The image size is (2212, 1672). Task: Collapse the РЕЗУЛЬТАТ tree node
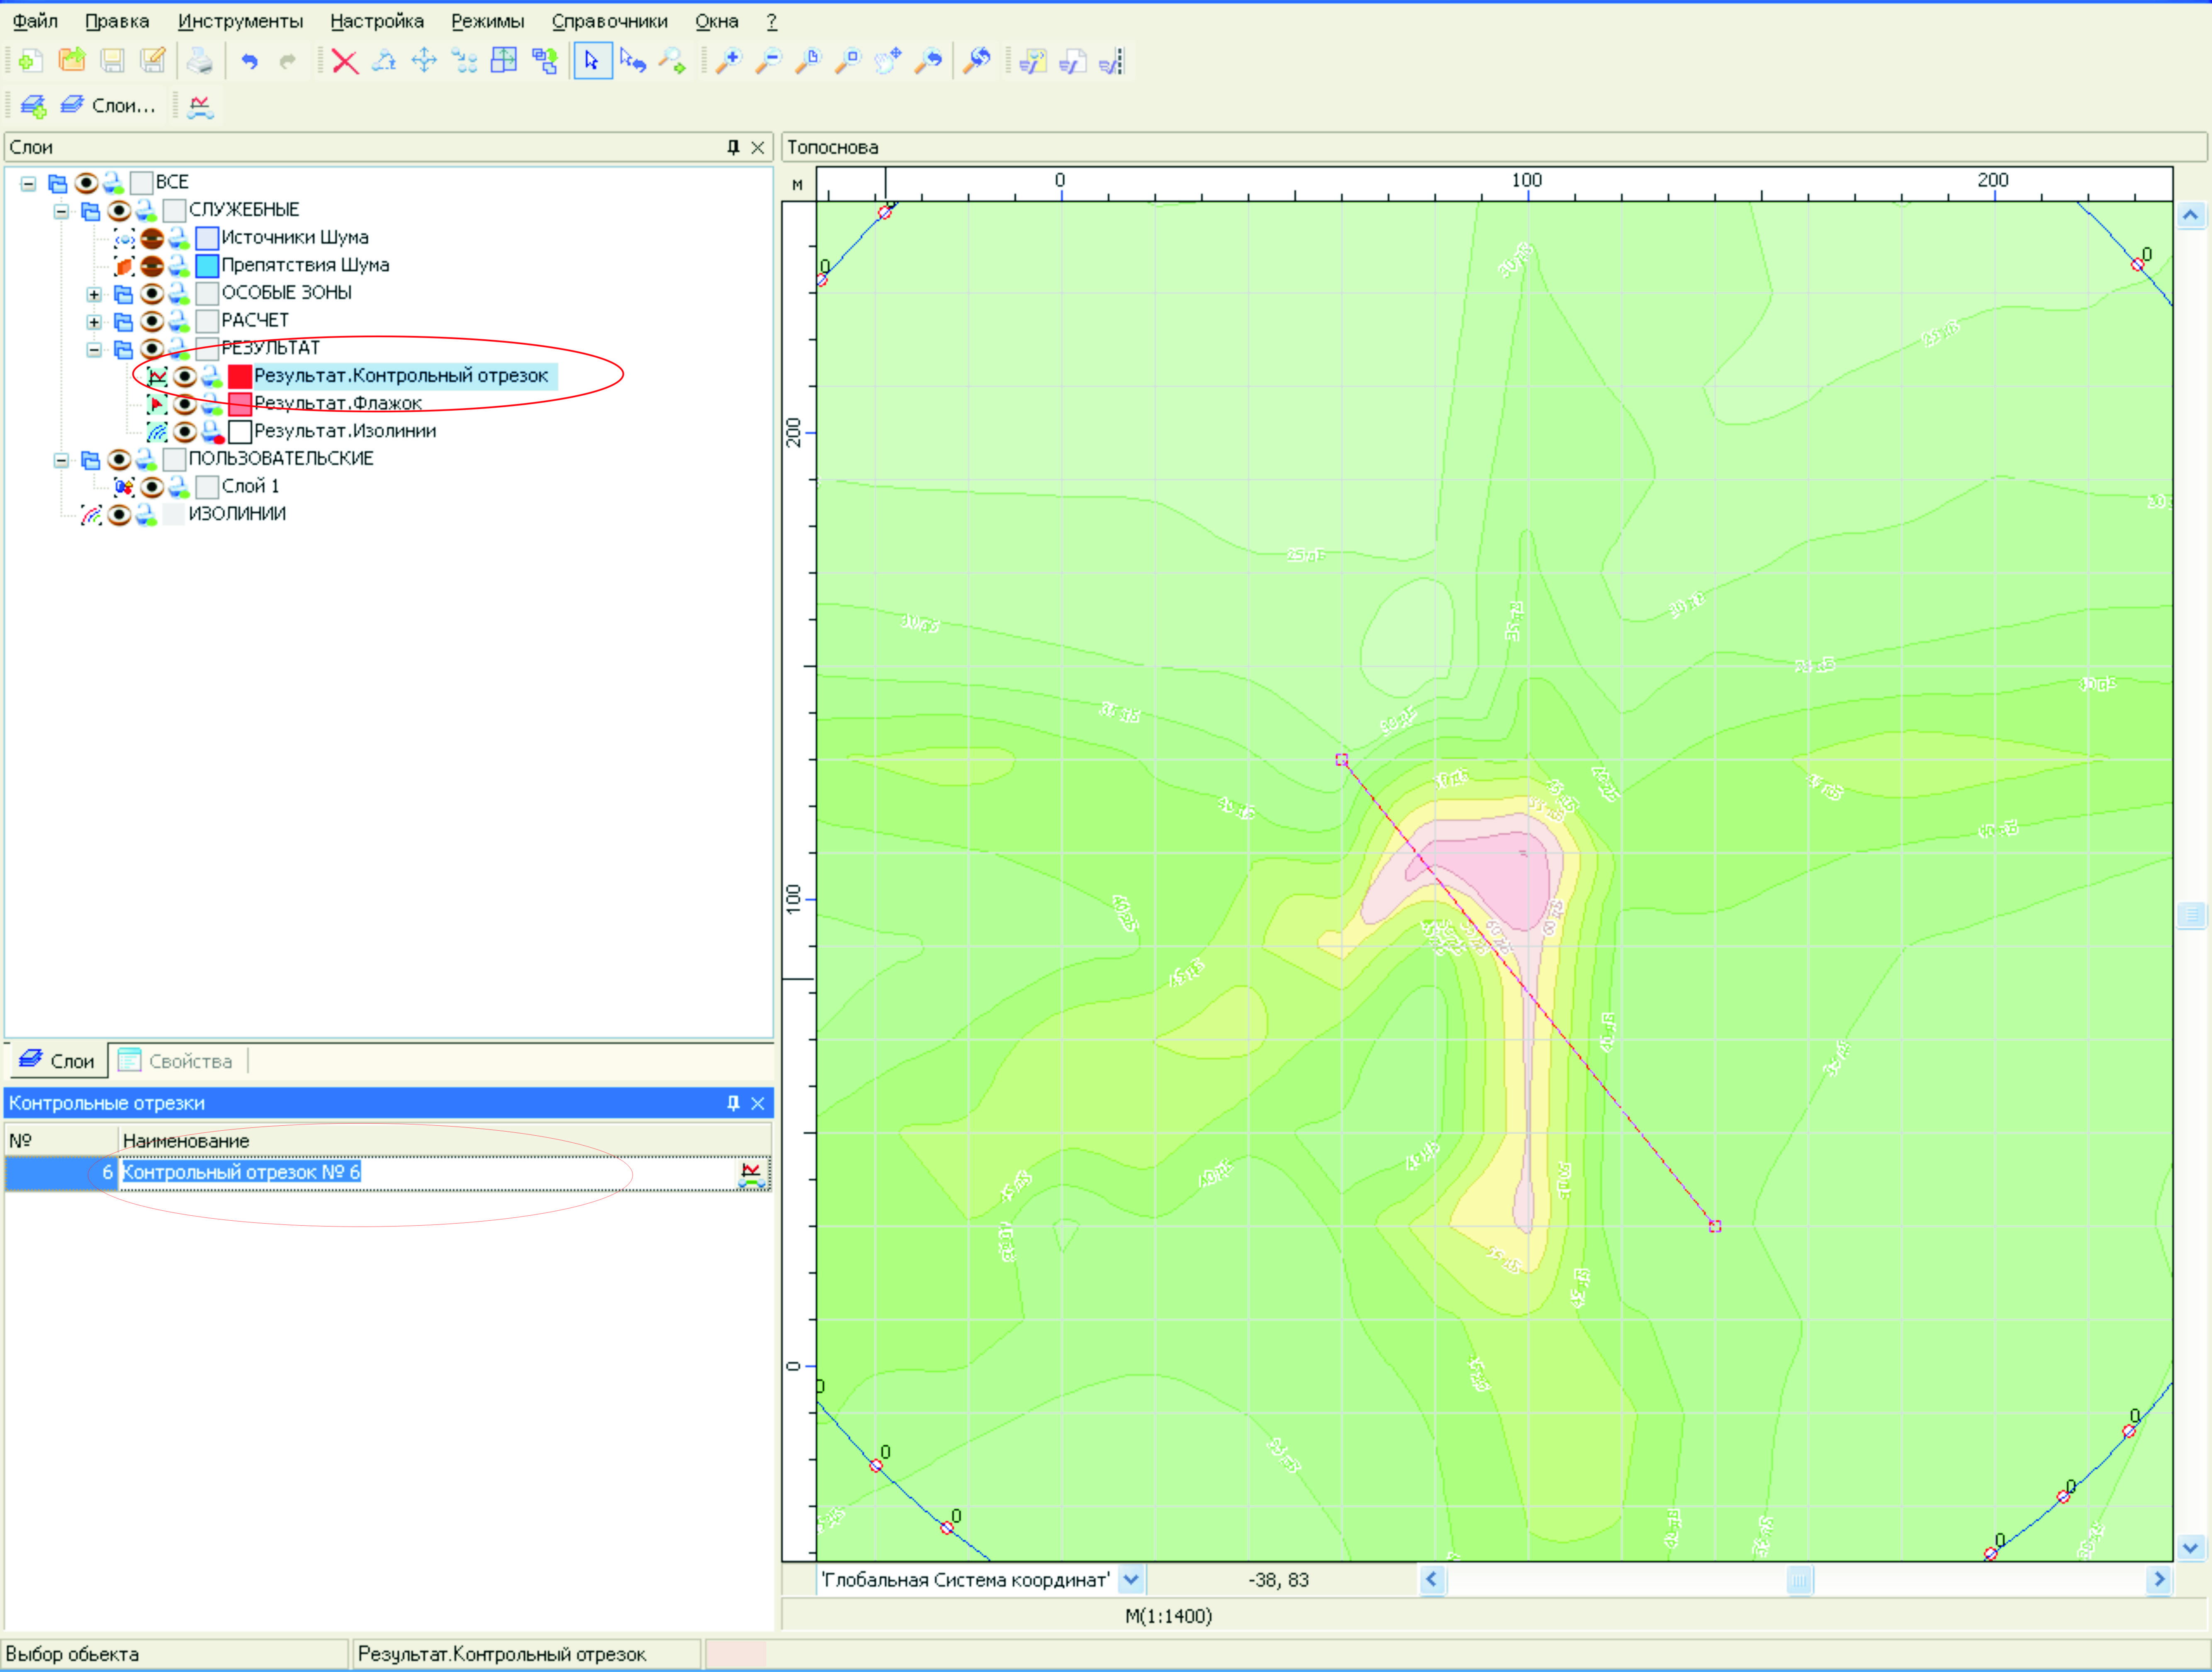coord(94,349)
